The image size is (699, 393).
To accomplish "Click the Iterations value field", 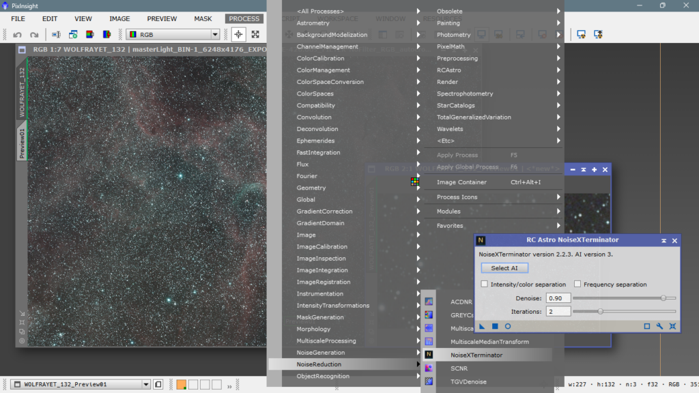I will (x=558, y=311).
